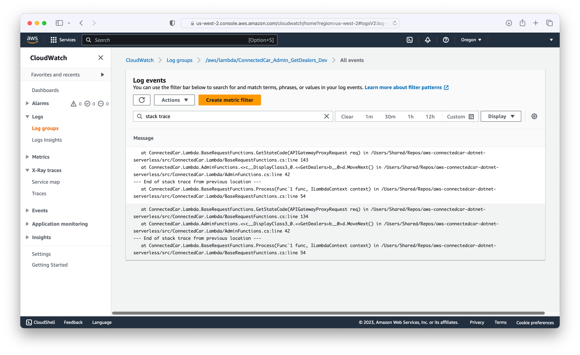Expand Application monitoring section
Image resolution: width=580 pixels, height=355 pixels.
tap(27, 224)
